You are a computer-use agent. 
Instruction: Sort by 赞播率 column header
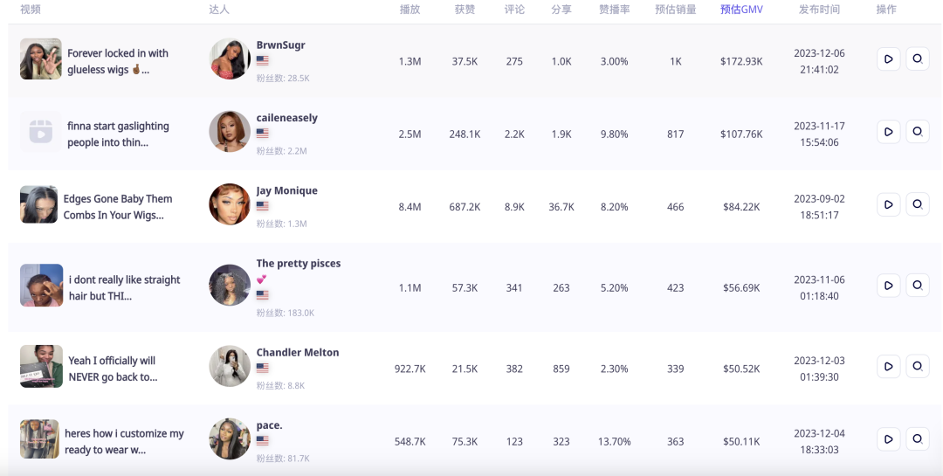(x=614, y=10)
